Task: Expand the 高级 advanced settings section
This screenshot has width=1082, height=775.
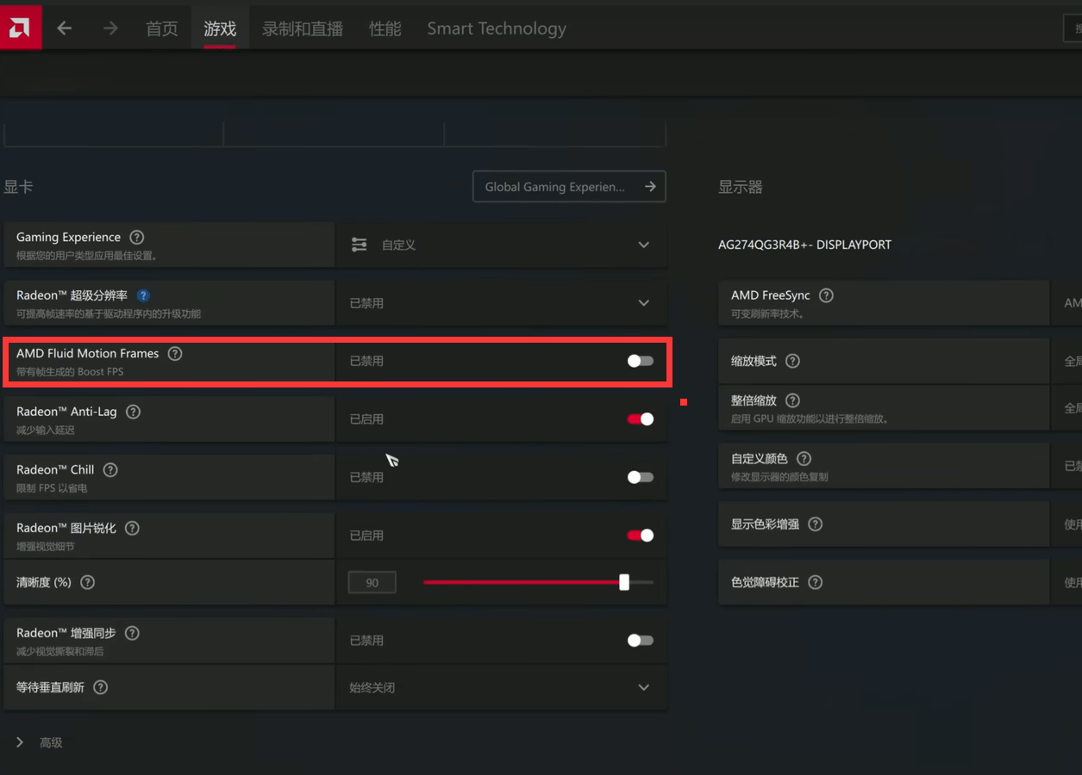Action: pos(51,741)
